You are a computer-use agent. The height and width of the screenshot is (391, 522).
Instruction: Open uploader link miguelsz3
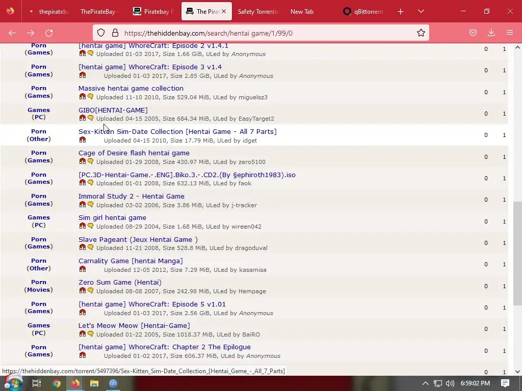click(x=253, y=97)
